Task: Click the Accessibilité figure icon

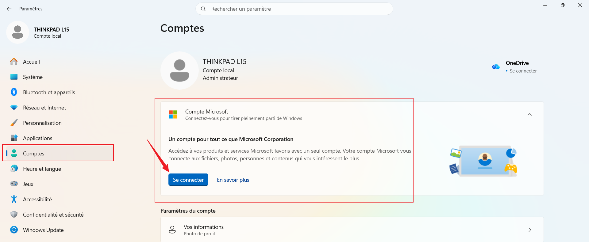Action: tap(14, 199)
